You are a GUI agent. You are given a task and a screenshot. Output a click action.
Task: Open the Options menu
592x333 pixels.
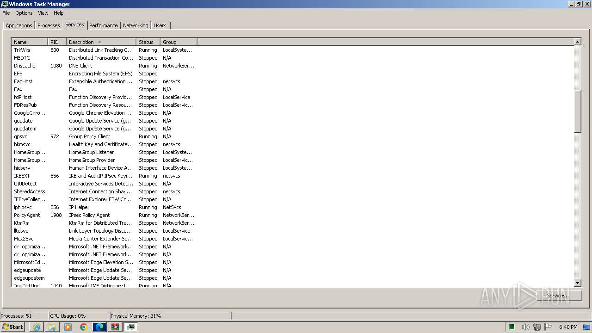coord(24,13)
